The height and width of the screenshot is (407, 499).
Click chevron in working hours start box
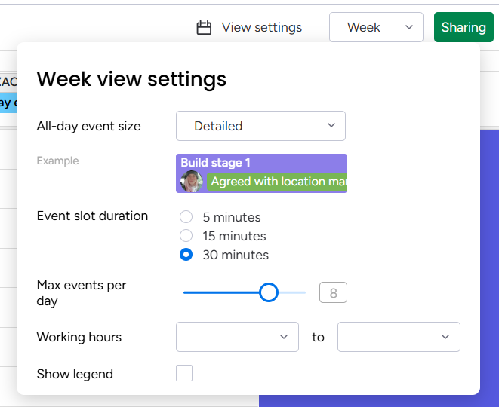[x=284, y=337]
